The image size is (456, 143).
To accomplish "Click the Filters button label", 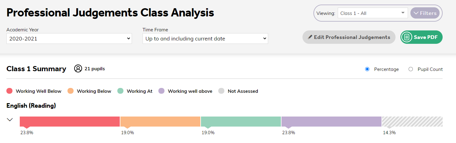I will click(428, 13).
